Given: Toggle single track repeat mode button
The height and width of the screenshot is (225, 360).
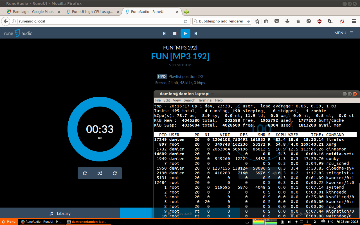Looking at the screenshot, I should pos(115,173).
